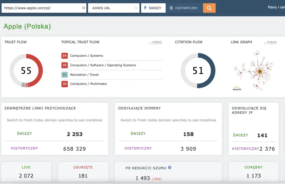This screenshot has height=184, width=285.
Task: Click the Citation Flow 51 donut chart
Action: click(198, 70)
